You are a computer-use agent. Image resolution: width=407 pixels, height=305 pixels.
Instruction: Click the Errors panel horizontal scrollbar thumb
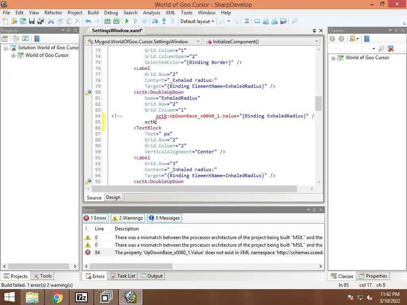(x=131, y=266)
